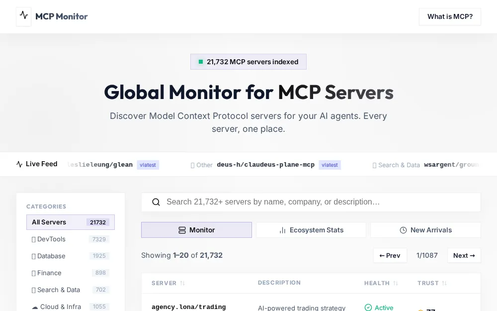This screenshot has height=311, width=497.
Task: Filter by Database category
Action: 71,256
